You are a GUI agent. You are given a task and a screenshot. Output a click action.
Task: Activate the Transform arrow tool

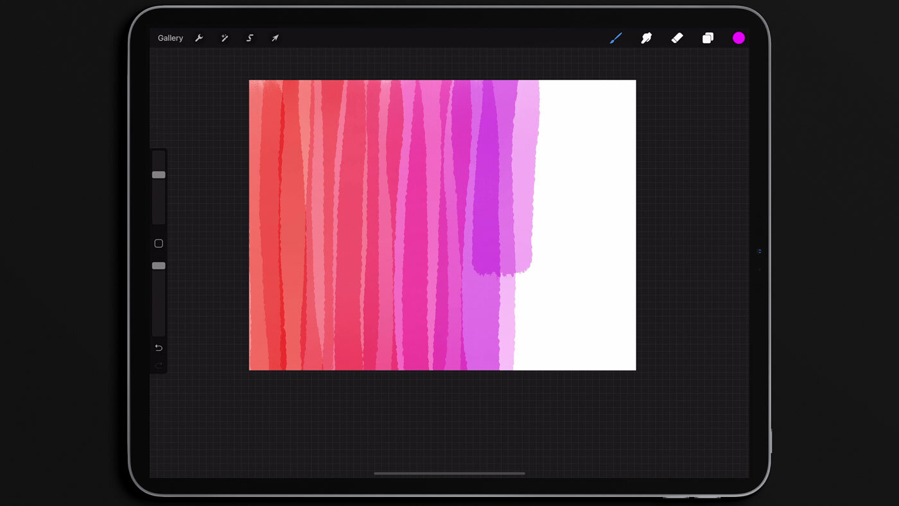point(275,38)
